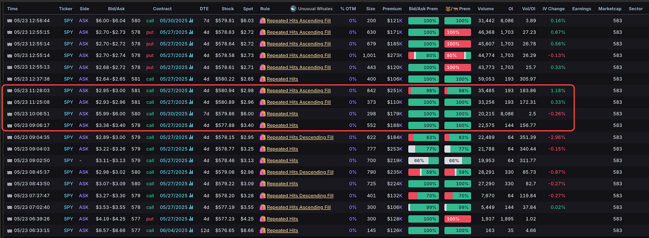Open Repeated Hits Descending Fill link at 08:45:37
The height and width of the screenshot is (238, 649).
[300, 172]
